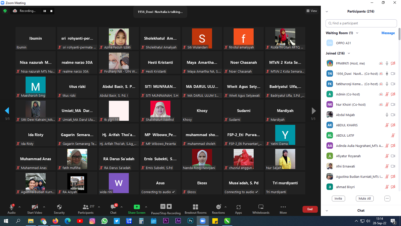Viewport: 401px width, 226px height.
Task: Collapse the Joined (216) list
Action: click(349, 53)
